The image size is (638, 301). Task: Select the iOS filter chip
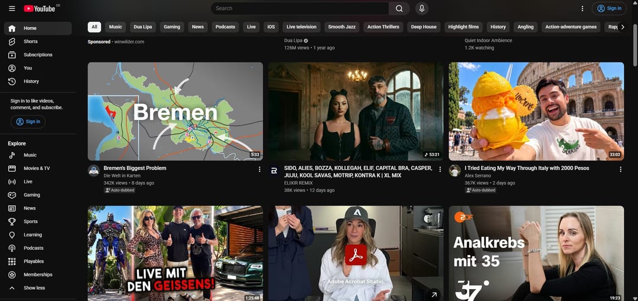pos(271,27)
